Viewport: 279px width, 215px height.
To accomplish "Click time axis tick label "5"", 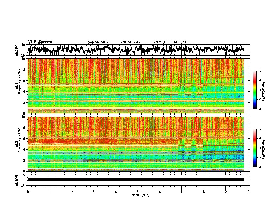I will click(x=138, y=192).
